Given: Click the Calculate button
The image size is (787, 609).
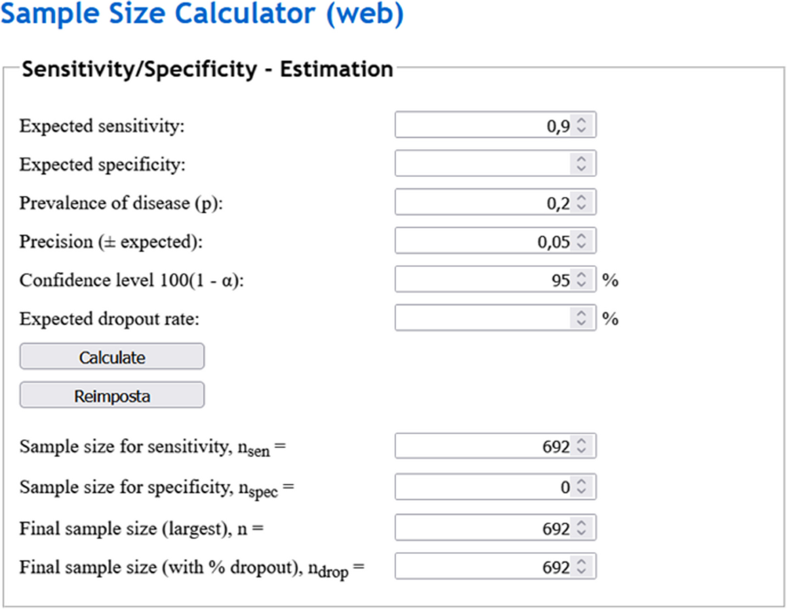Looking at the screenshot, I should [x=112, y=357].
